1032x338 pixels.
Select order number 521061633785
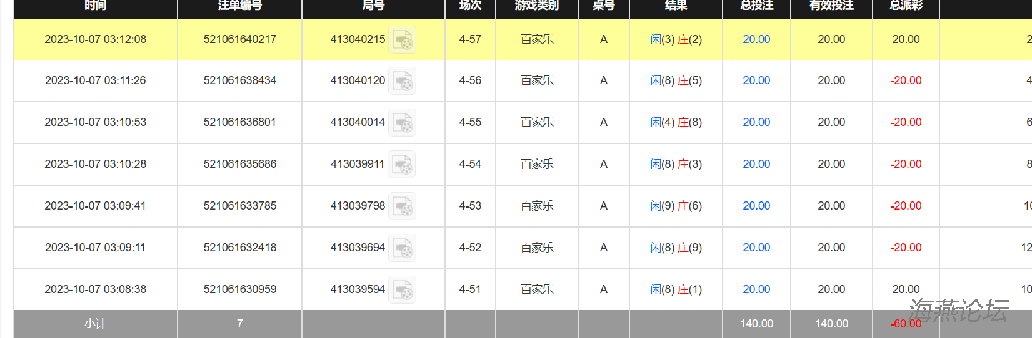coord(240,206)
